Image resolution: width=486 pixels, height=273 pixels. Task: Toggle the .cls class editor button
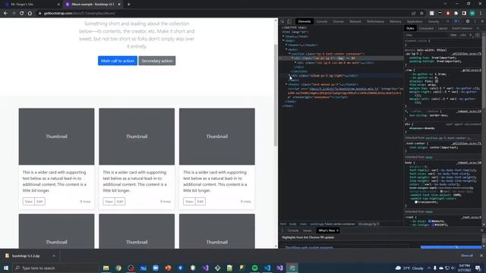(462, 35)
